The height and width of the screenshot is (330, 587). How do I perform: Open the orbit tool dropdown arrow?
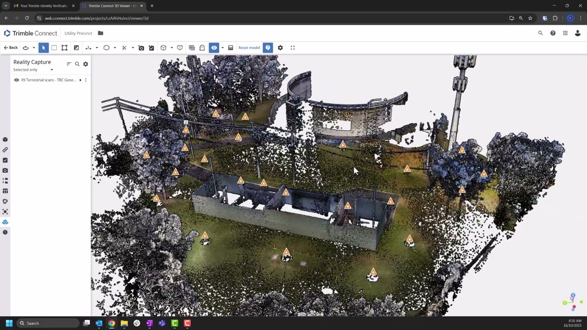[33, 48]
